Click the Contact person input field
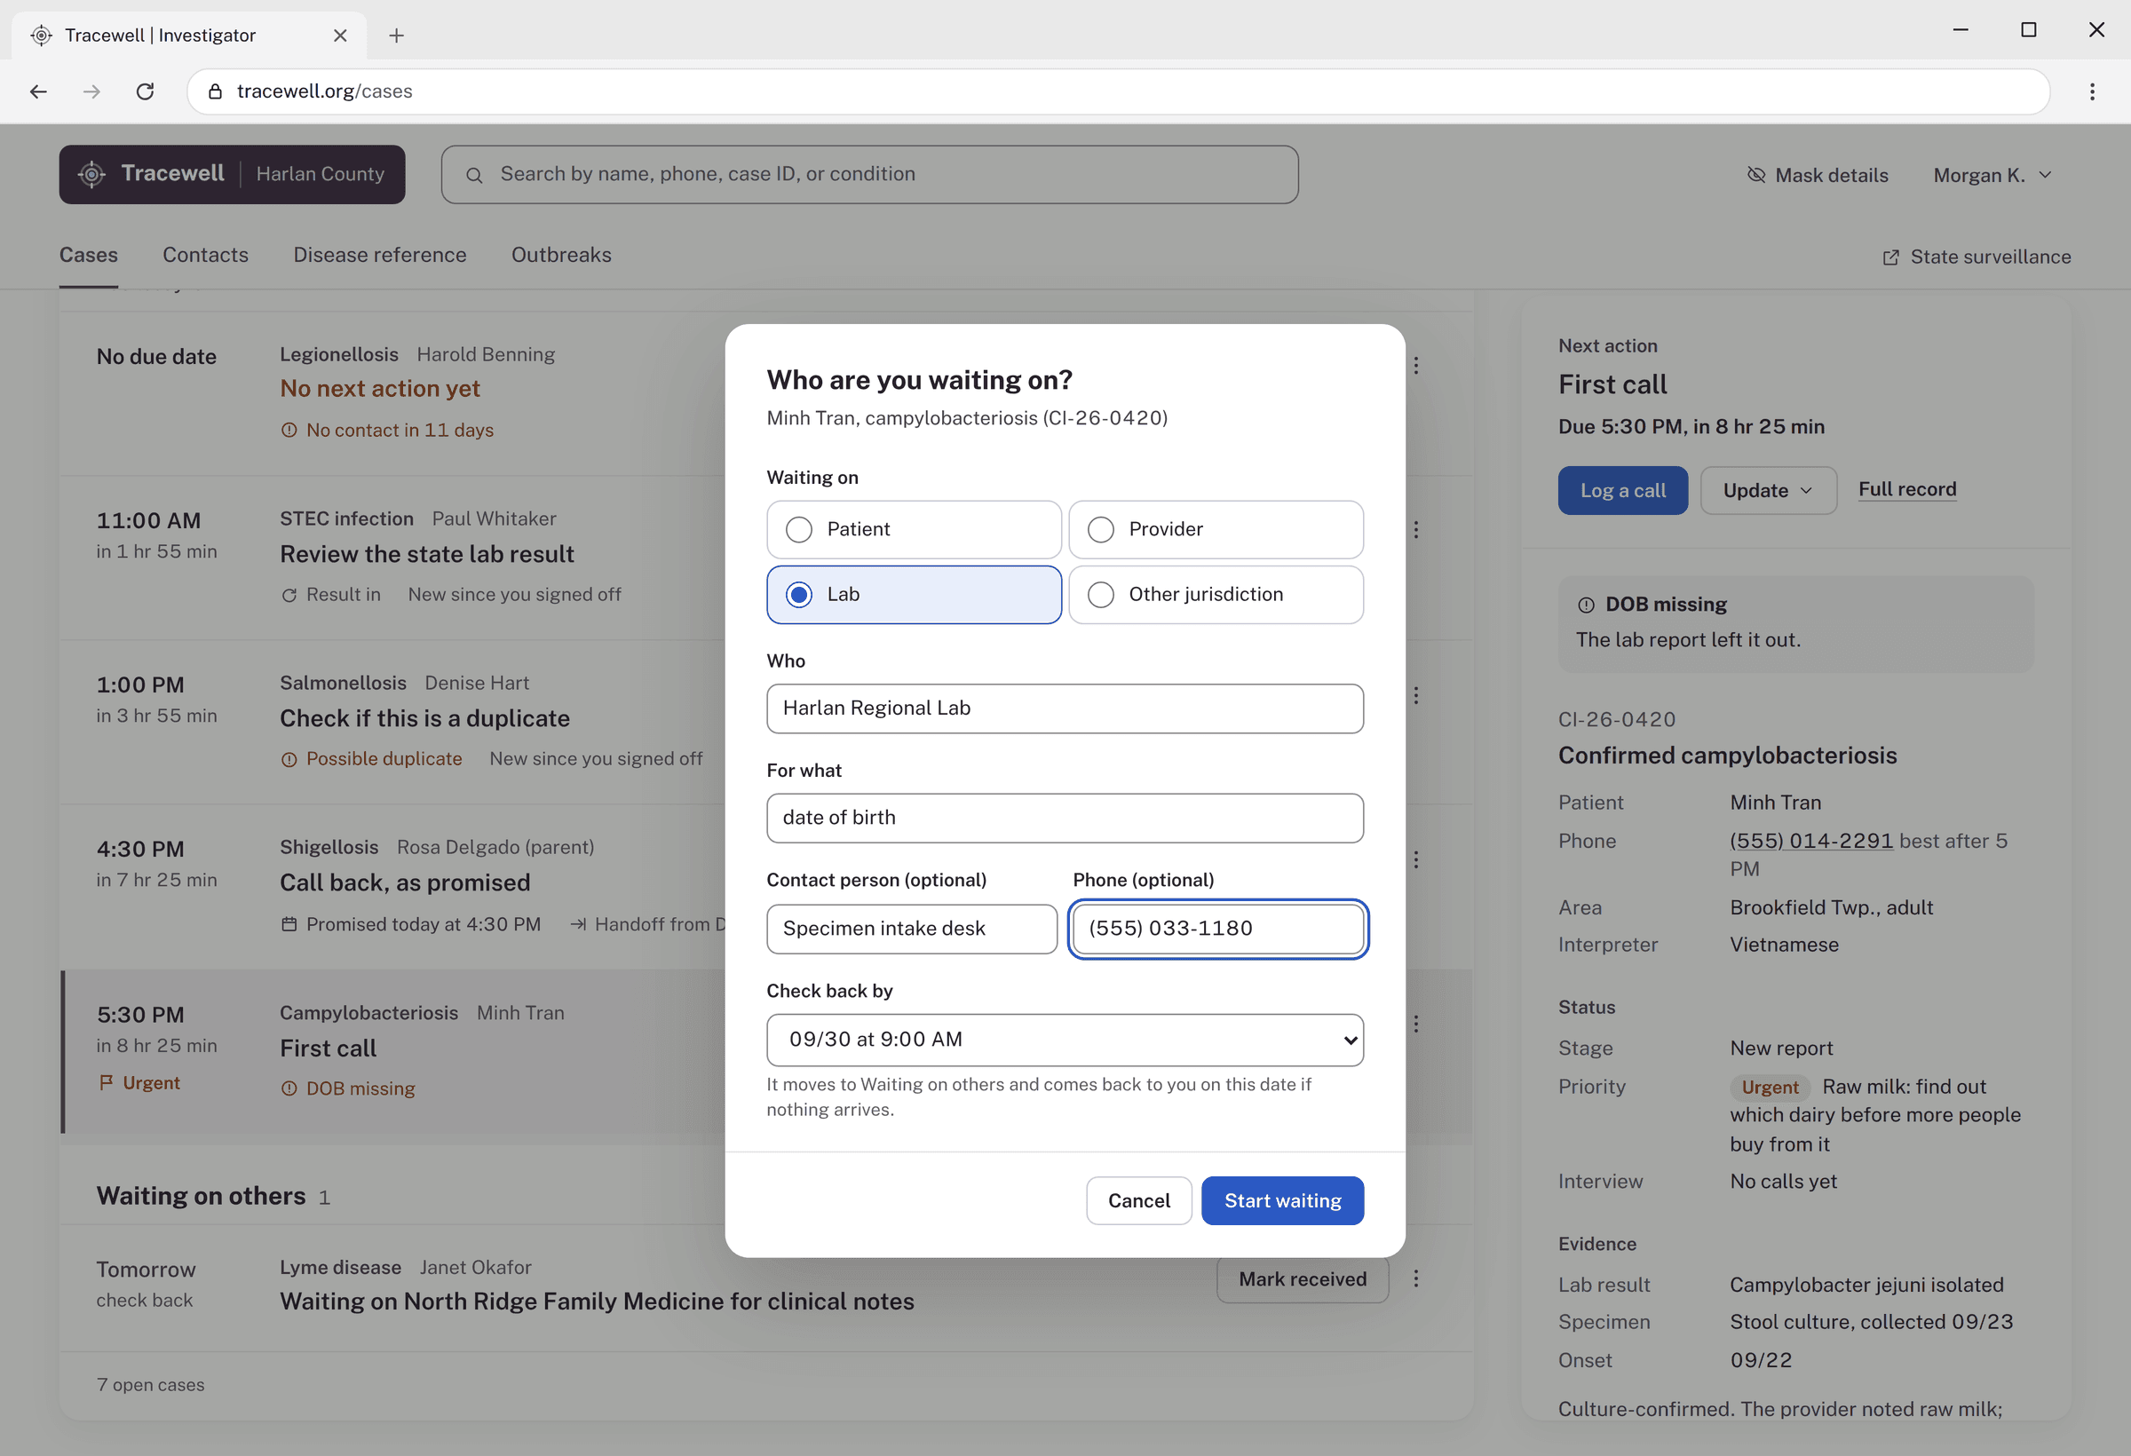The image size is (2131, 1456). tap(912, 928)
